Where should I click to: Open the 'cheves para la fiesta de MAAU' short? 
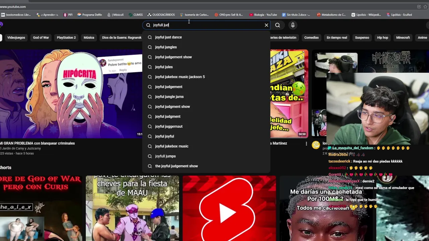132,208
